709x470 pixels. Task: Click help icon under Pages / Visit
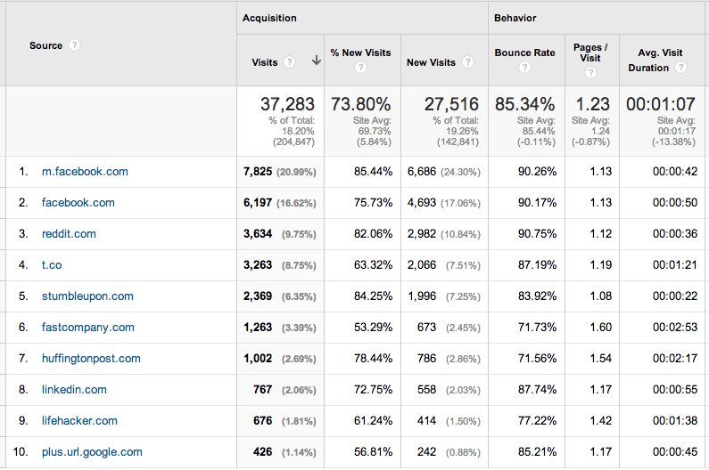(x=590, y=72)
